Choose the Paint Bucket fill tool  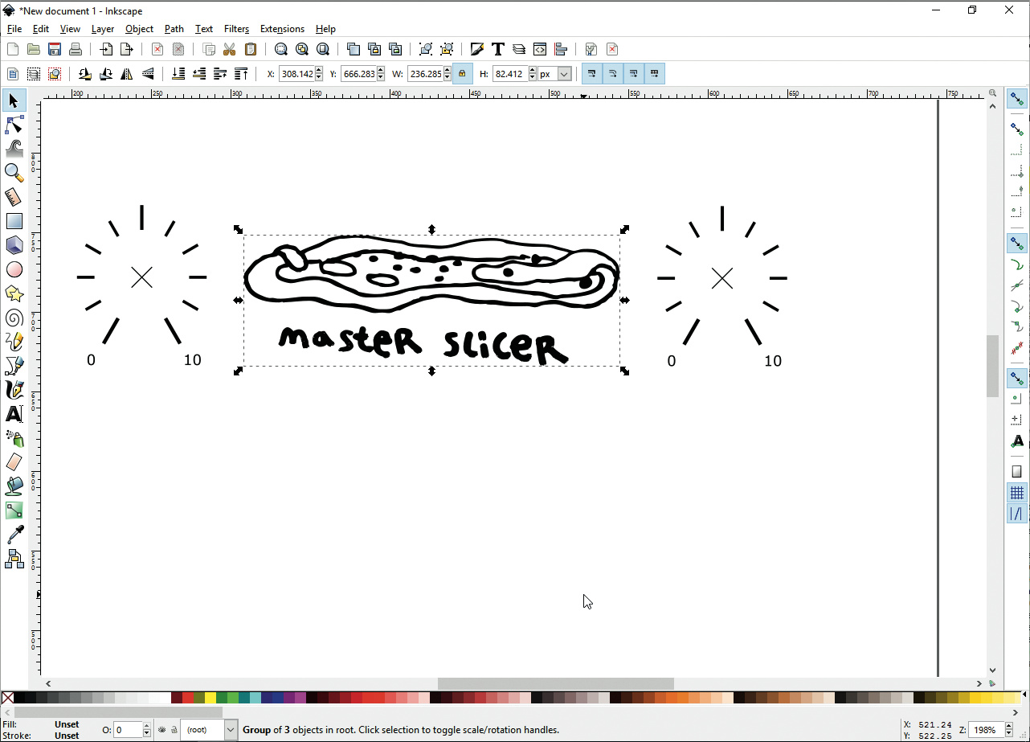14,486
